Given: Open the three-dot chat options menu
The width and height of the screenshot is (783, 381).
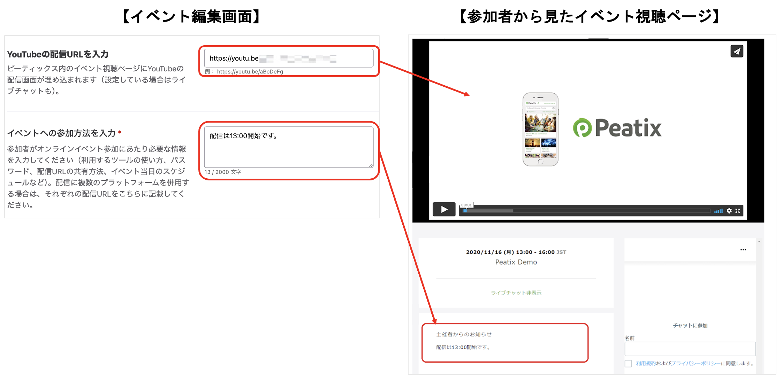Looking at the screenshot, I should 743,250.
